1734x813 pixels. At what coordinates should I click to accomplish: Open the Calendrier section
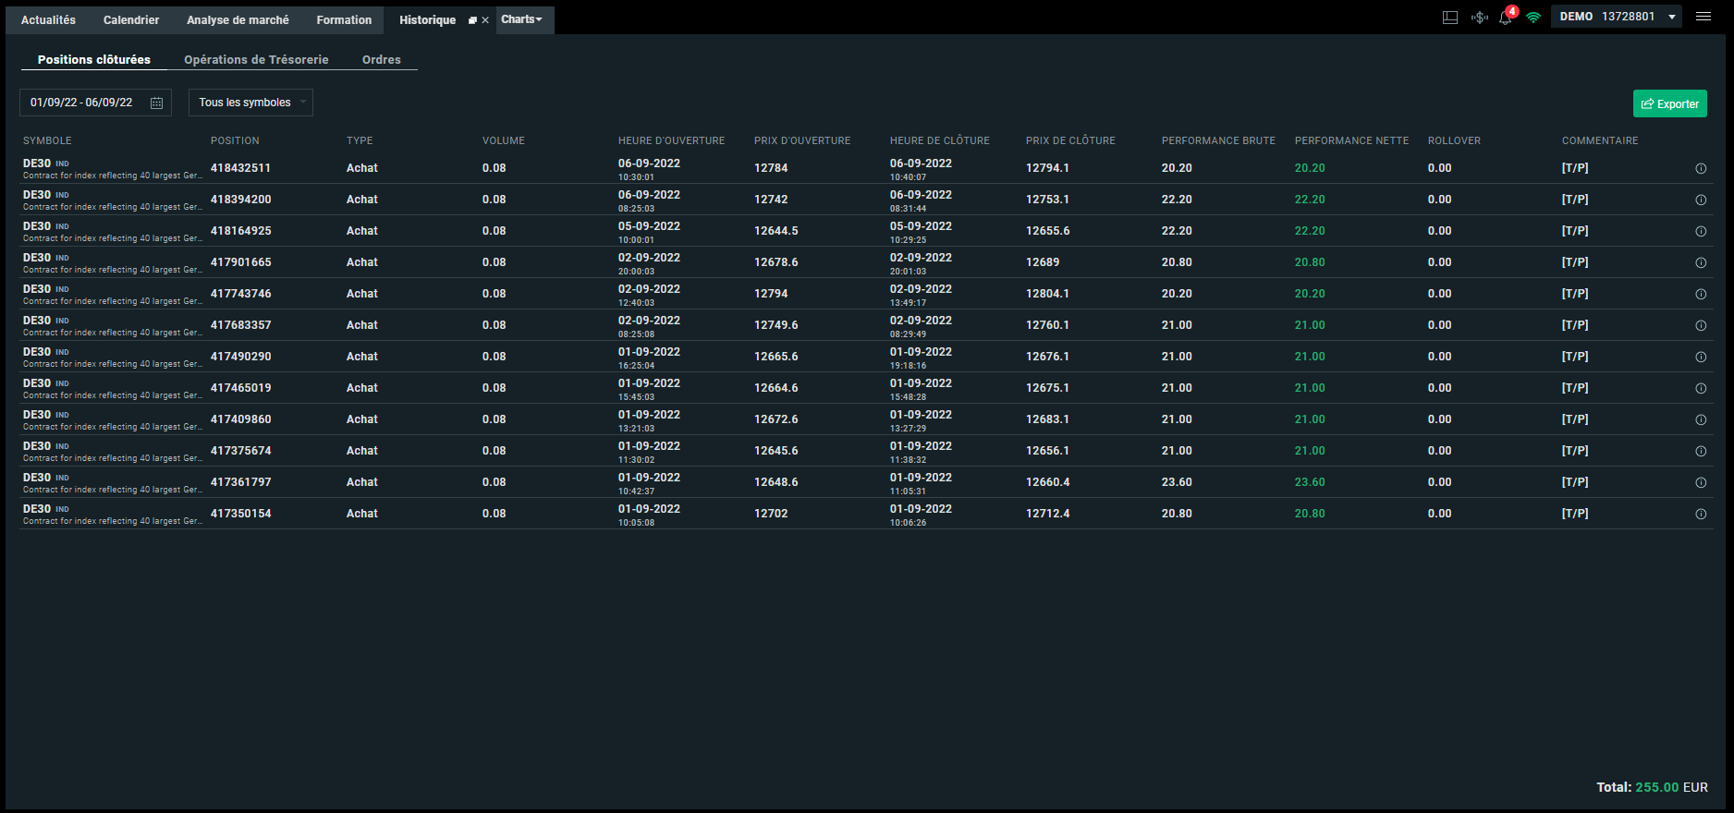click(x=131, y=19)
